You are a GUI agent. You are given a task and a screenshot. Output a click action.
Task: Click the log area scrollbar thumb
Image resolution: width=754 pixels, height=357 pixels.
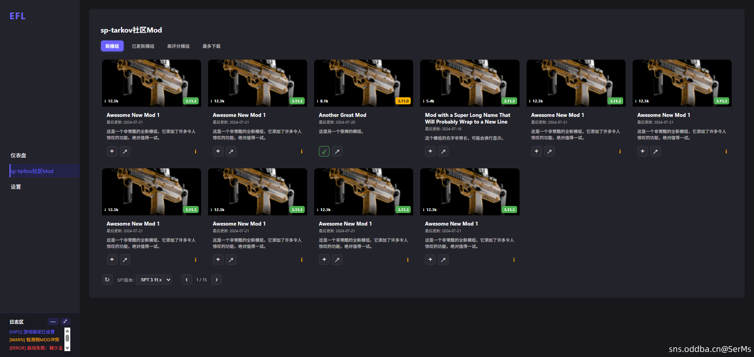point(67,338)
